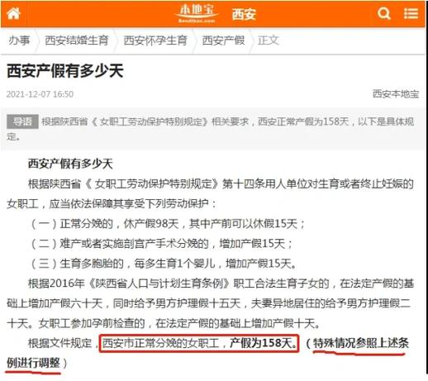Click the 导语 label badge
The image size is (428, 381).
pos(22,121)
